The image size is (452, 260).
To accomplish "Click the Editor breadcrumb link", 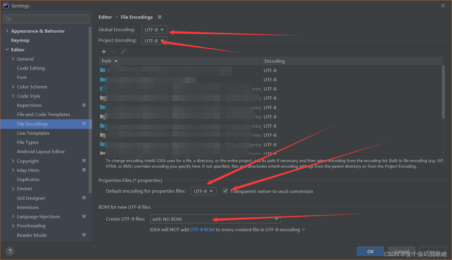I will coord(105,17).
